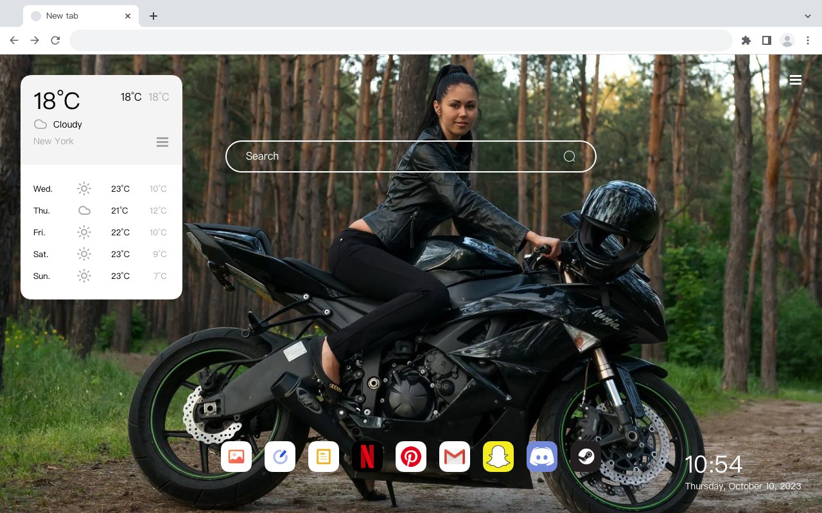
Task: Click the sun icon in Wed. row
Action: click(x=84, y=189)
